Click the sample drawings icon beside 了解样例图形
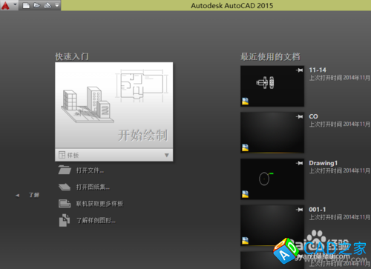Screen dimensions: 371x269 click(x=65, y=220)
